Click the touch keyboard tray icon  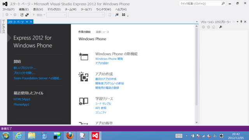pyautogui.click(x=179, y=136)
